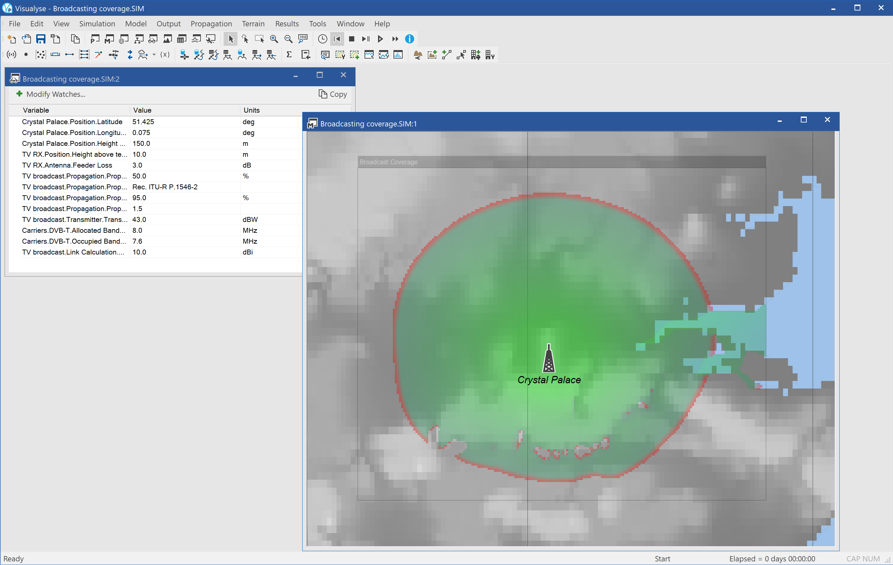Click the Crystal Palace transmitter tower on map

point(549,358)
